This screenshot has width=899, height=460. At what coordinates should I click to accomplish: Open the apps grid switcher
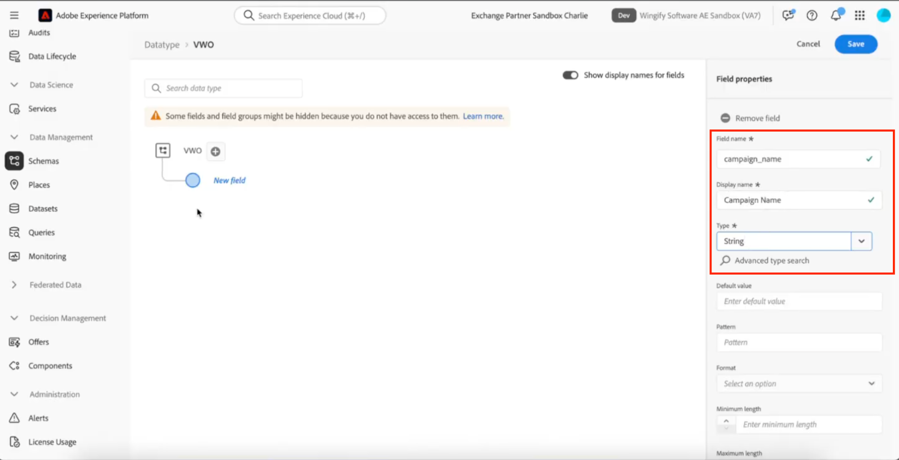pyautogui.click(x=859, y=15)
